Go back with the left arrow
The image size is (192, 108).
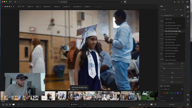click(15, 2)
